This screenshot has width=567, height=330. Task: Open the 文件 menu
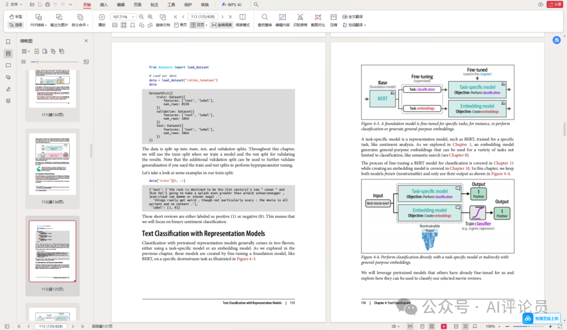point(14,4)
